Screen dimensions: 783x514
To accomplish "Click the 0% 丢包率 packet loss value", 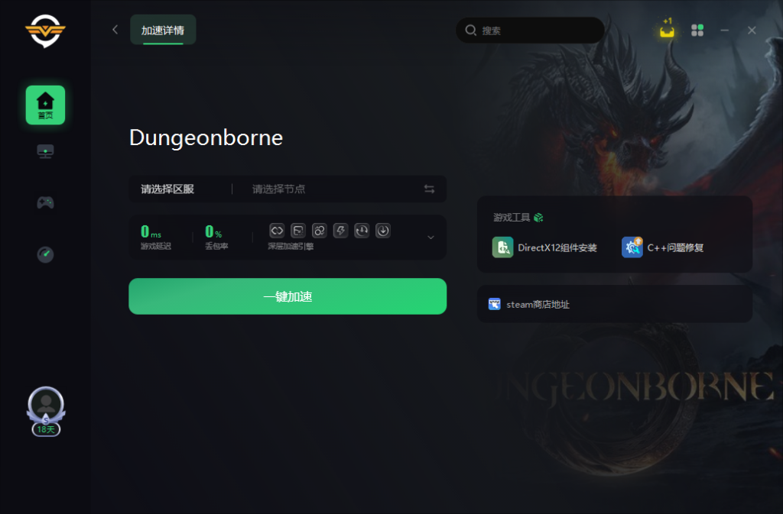I will 216,238.
